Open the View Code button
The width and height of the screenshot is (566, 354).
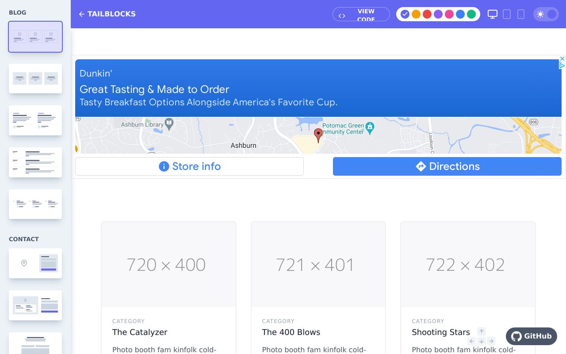click(x=361, y=14)
